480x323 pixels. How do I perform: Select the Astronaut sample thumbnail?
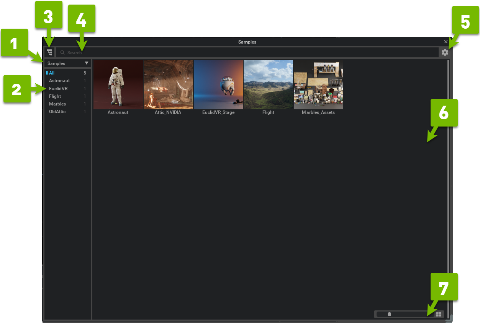coord(118,85)
